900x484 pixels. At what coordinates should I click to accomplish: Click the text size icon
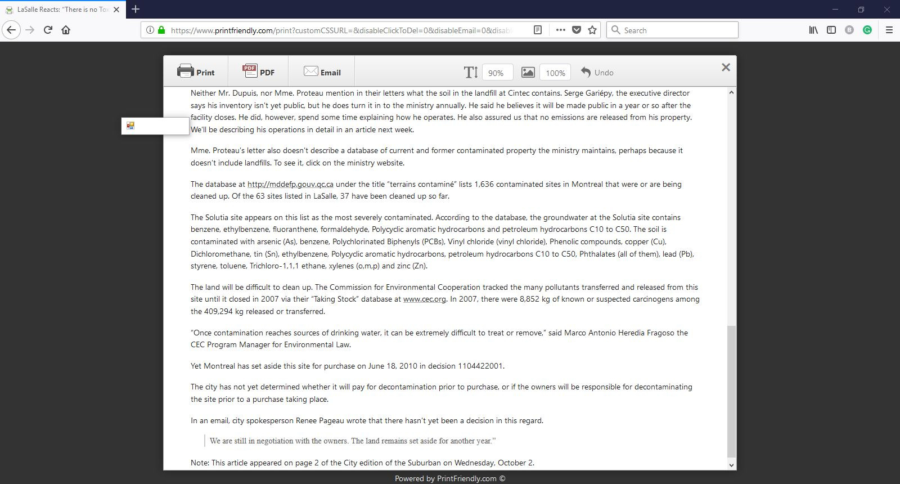click(471, 72)
